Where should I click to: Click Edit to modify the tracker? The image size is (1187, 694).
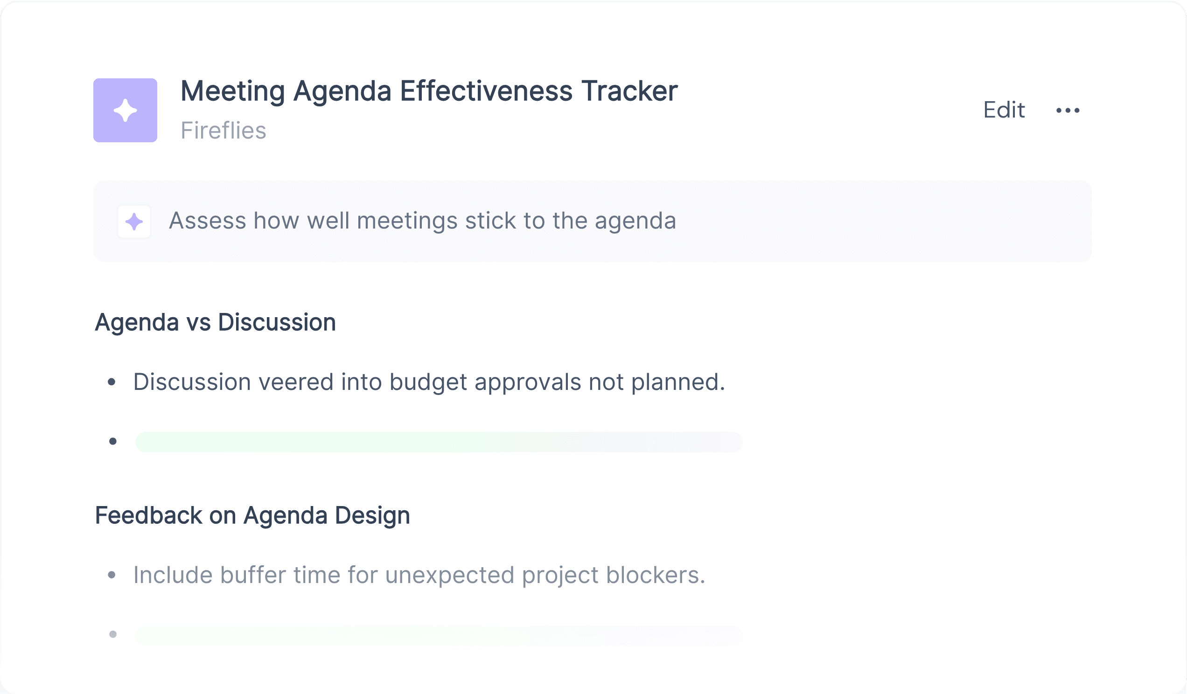click(1004, 110)
